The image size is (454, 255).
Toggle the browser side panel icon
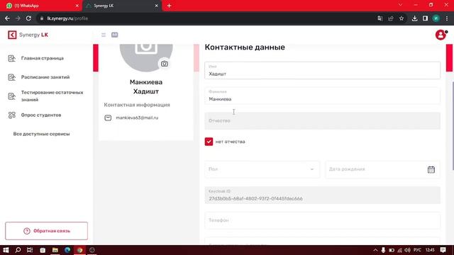pyautogui.click(x=425, y=18)
